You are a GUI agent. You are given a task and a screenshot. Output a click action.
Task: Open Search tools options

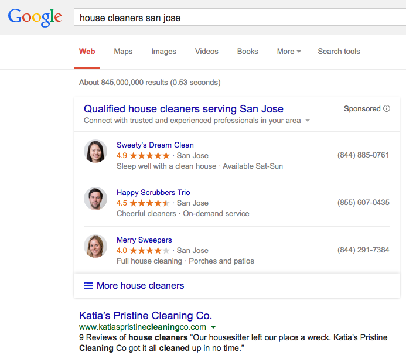coord(339,52)
